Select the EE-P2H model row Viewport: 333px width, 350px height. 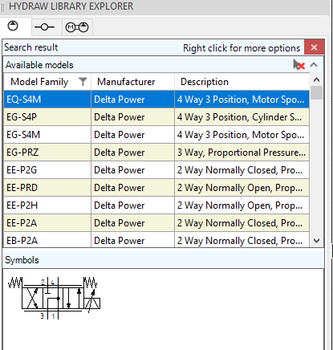(x=156, y=206)
